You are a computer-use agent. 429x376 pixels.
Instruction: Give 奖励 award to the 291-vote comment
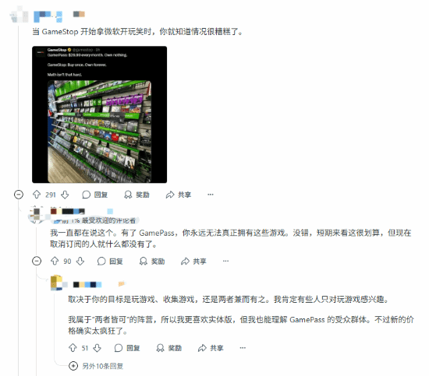(136, 195)
